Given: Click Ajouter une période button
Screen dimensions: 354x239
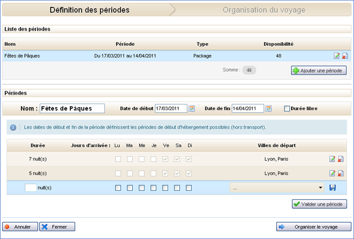Looking at the screenshot, I should click(x=319, y=71).
